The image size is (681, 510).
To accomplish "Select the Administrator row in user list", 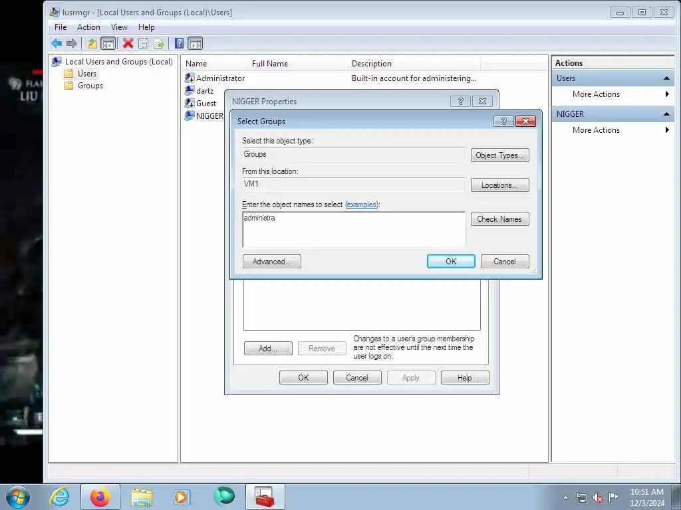I will (333, 78).
